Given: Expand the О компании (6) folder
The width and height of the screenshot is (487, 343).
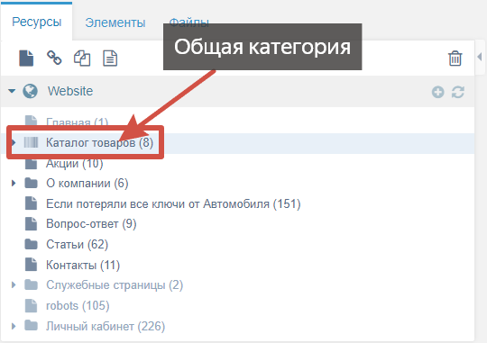Looking at the screenshot, I should click(14, 184).
